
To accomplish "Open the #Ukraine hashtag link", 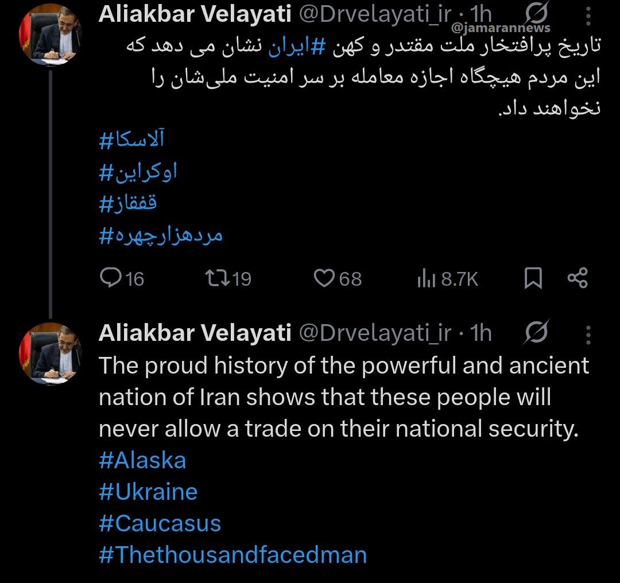I will point(148,492).
